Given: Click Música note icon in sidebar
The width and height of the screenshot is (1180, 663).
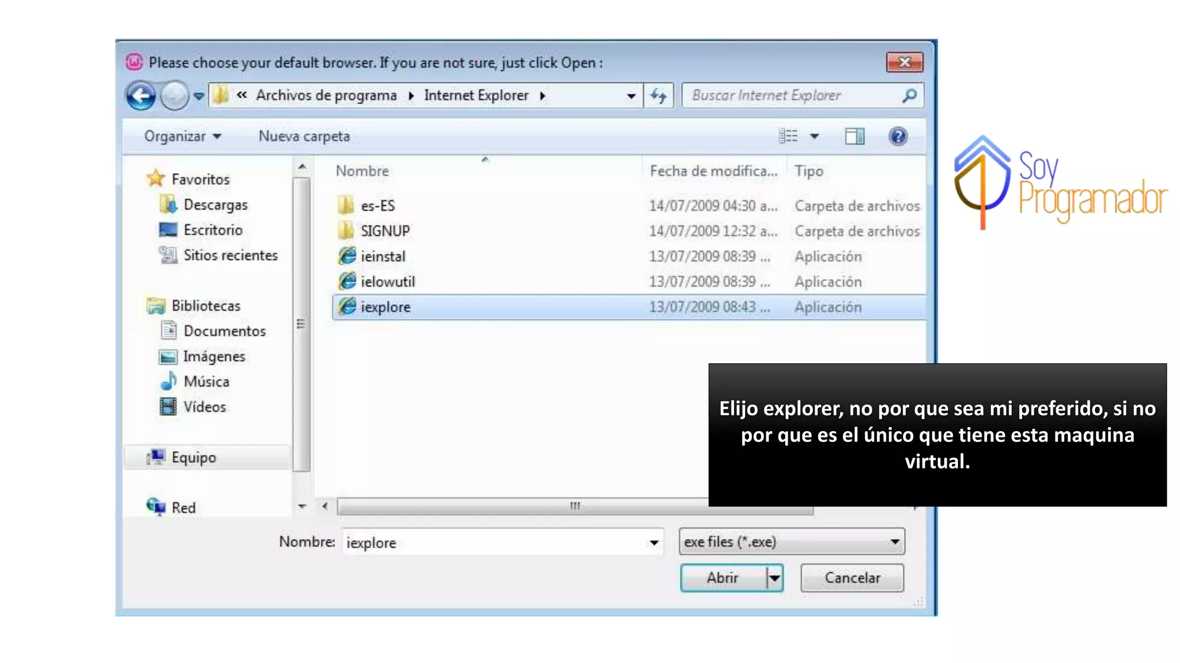Looking at the screenshot, I should [168, 381].
